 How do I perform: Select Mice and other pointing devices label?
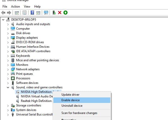tap(38, 60)
